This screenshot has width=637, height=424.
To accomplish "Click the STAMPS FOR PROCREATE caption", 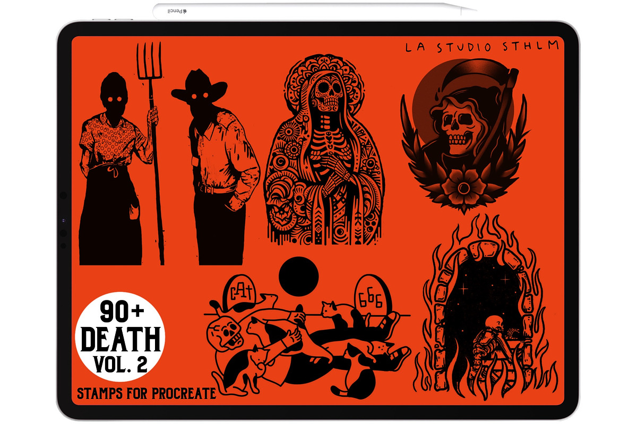I will pos(147,393).
